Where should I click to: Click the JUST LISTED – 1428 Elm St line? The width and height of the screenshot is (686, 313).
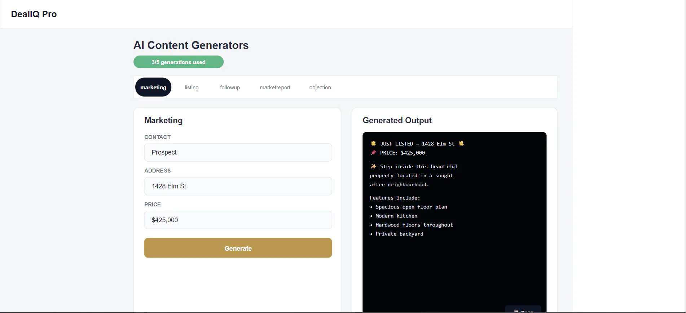click(x=417, y=144)
